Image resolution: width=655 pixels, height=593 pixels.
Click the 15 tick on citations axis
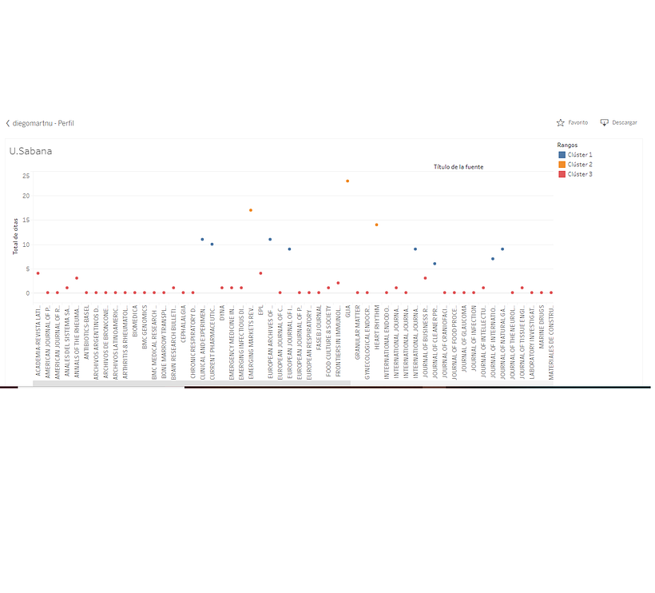click(x=26, y=220)
